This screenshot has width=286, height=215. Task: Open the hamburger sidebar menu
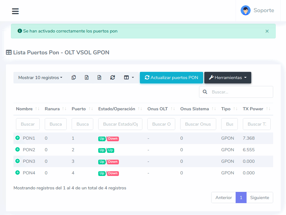point(15,11)
